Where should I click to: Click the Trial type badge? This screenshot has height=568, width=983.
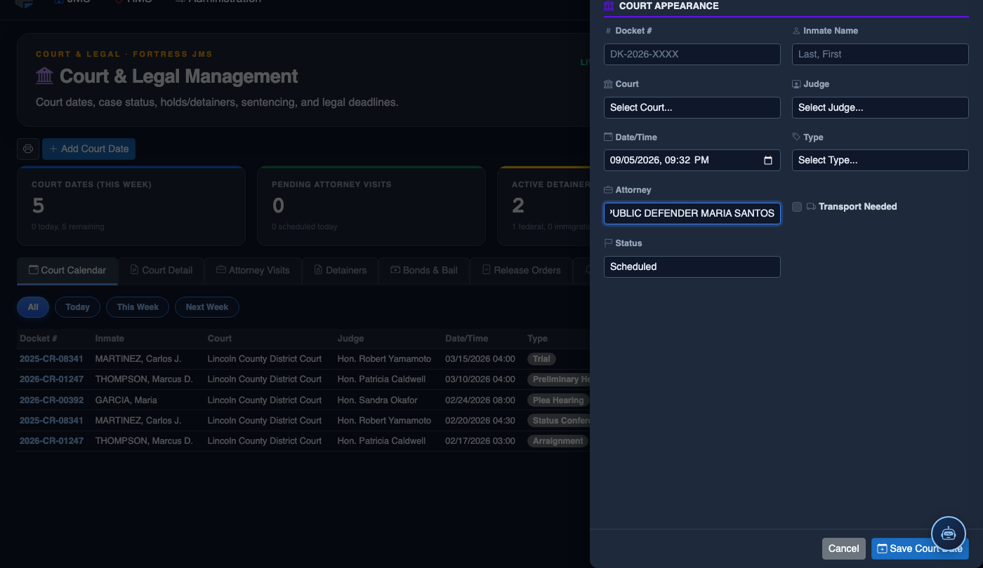click(541, 358)
